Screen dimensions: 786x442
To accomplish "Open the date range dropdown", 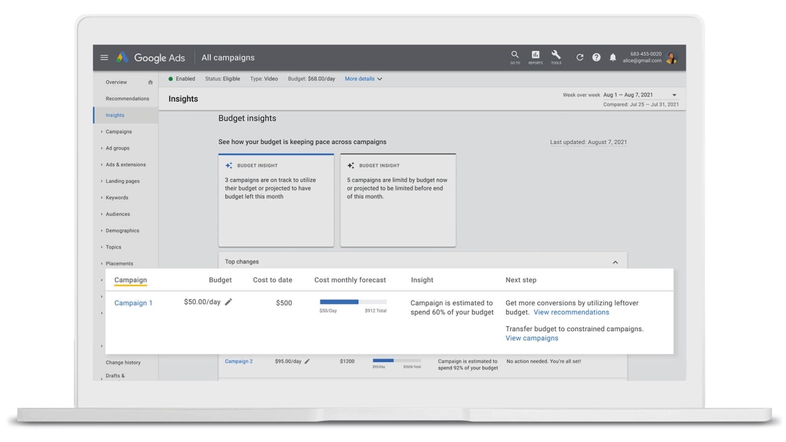I will click(674, 95).
